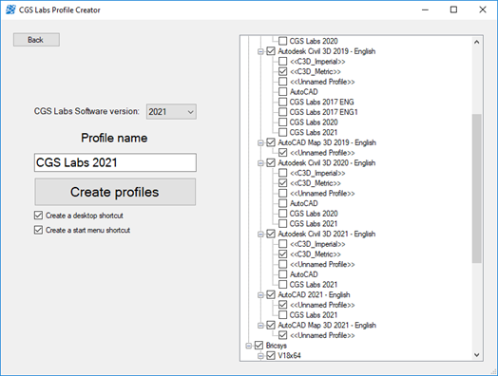Open the CGS Labs Software version dropdown
The height and width of the screenshot is (376, 498).
171,112
